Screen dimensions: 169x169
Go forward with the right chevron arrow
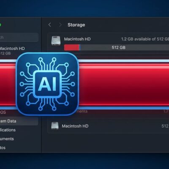point(60,25)
